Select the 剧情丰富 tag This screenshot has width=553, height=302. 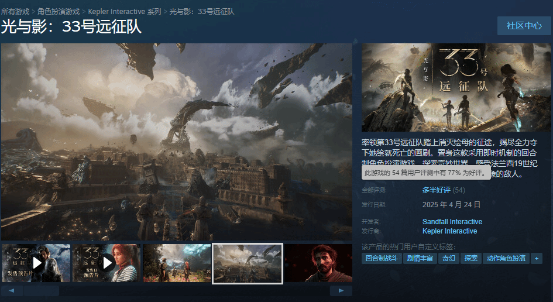click(420, 258)
